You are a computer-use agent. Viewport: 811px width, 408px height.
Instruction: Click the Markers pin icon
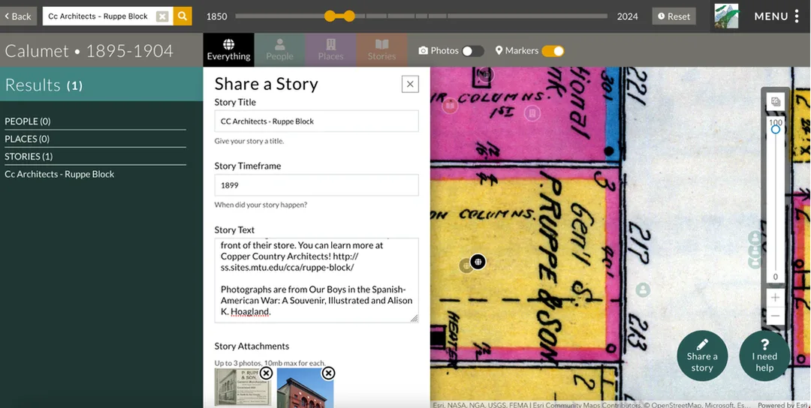coord(499,50)
